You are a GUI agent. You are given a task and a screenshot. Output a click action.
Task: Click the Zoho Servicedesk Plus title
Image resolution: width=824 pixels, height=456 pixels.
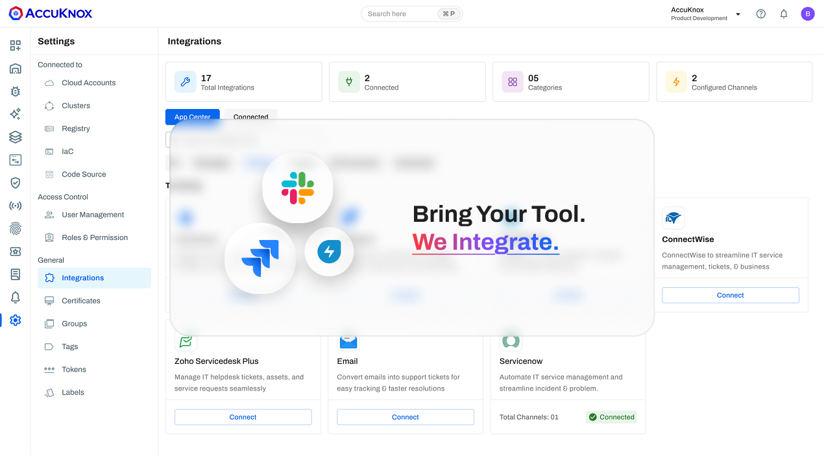[x=217, y=361]
